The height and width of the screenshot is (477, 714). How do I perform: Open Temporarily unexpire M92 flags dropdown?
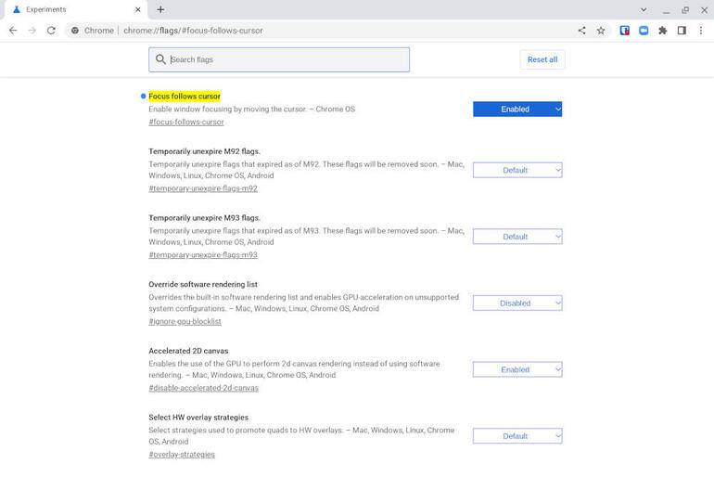(517, 170)
